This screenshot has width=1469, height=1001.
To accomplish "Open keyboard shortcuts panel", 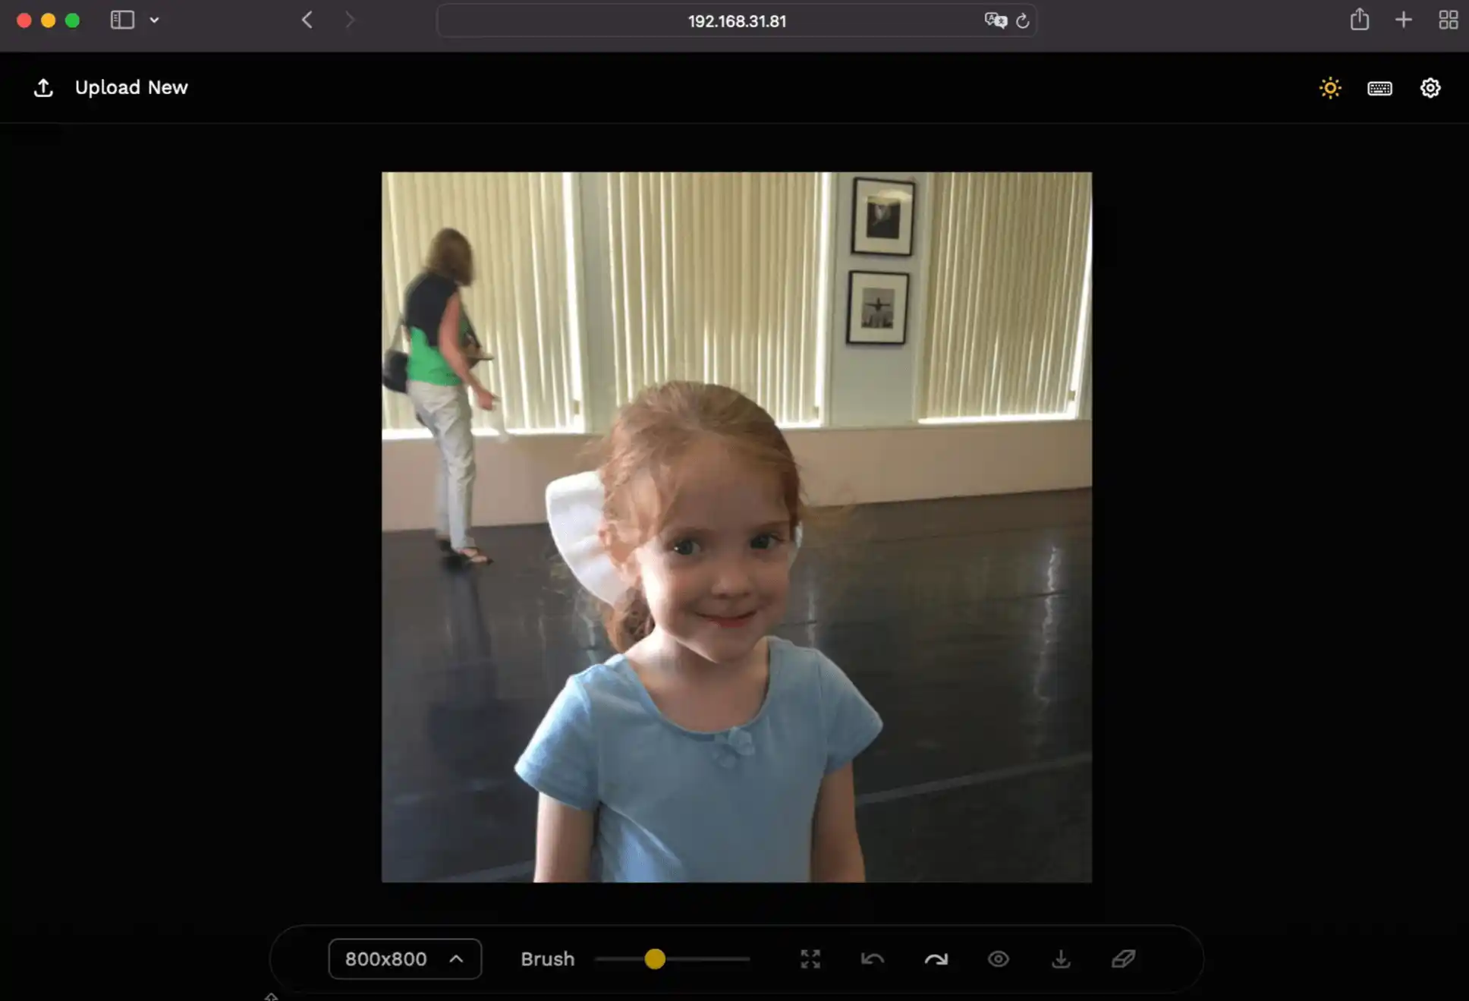I will (x=1379, y=88).
